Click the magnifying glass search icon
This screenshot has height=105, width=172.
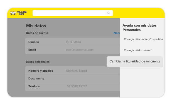pos(109,13)
